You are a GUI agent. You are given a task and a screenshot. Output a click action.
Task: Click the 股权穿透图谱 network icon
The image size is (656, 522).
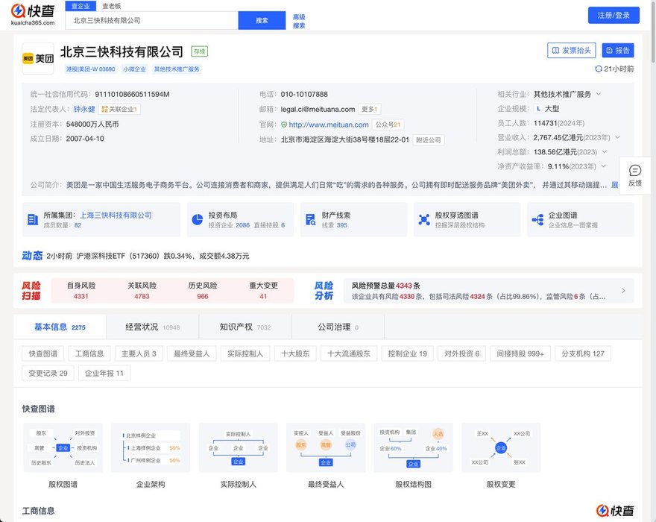tap(424, 219)
